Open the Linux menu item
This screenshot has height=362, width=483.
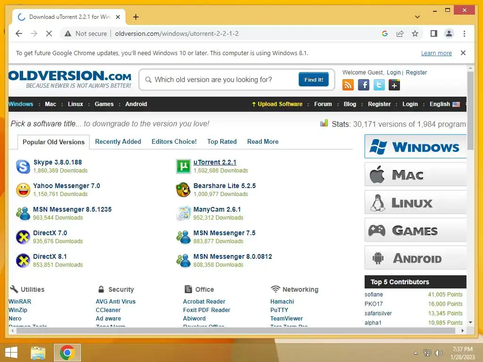(75, 104)
